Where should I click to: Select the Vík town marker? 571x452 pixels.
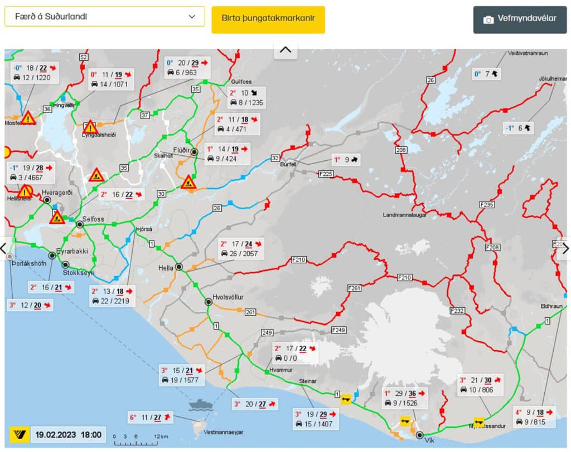419,436
